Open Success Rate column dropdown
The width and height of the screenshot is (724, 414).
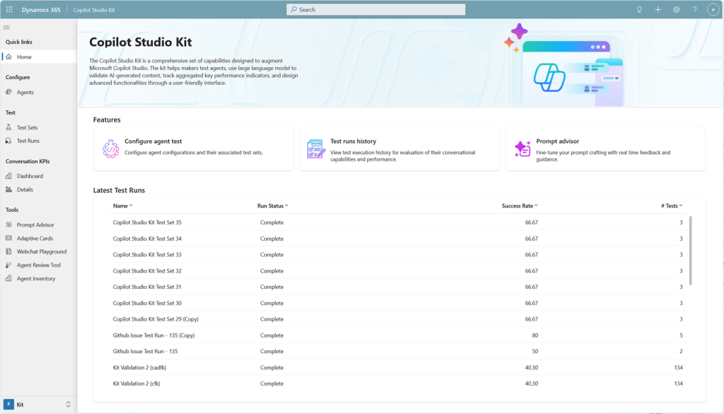pos(519,206)
